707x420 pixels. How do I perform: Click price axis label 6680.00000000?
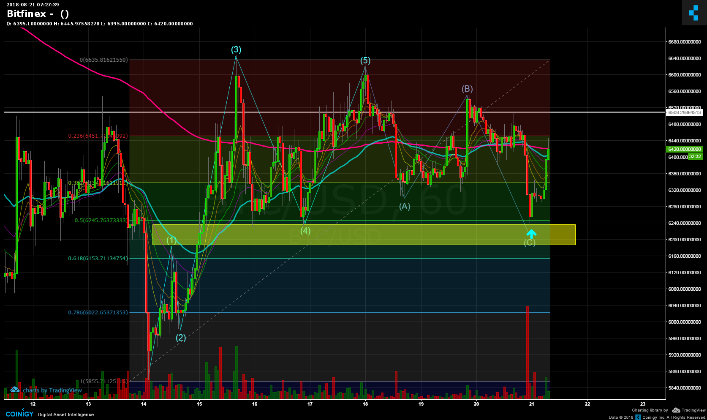[684, 42]
